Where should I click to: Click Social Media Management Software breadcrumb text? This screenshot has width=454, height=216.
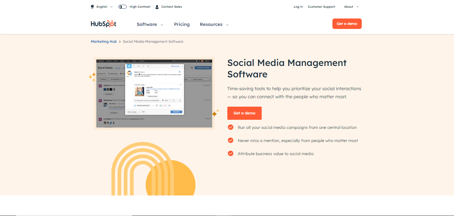click(153, 41)
